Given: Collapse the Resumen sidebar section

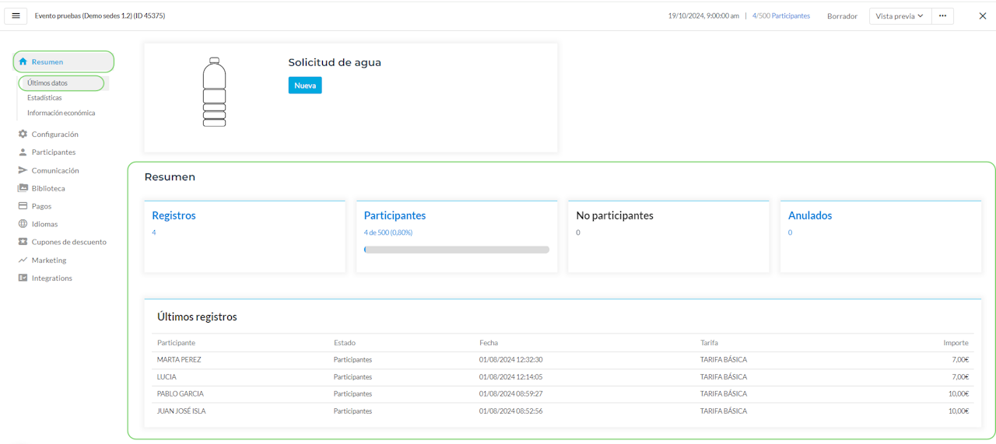Looking at the screenshot, I should (x=63, y=61).
